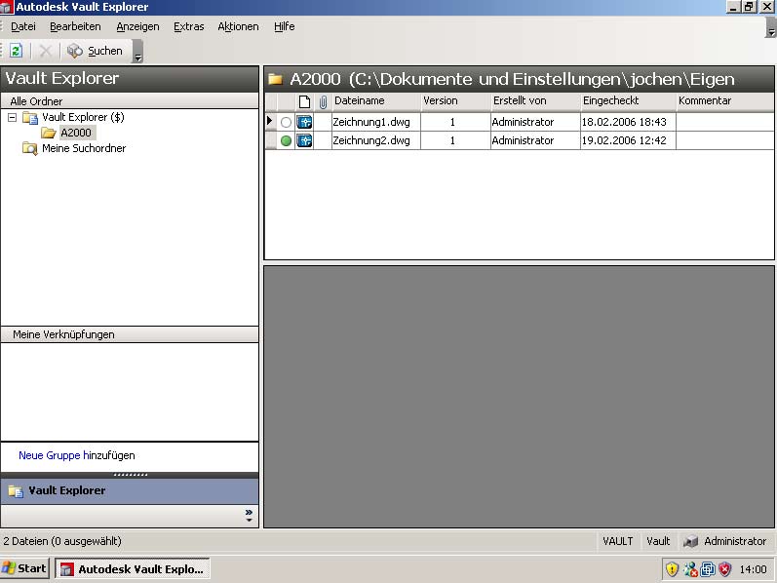Image resolution: width=777 pixels, height=583 pixels.
Task: Open the Datei menu
Action: click(x=23, y=26)
